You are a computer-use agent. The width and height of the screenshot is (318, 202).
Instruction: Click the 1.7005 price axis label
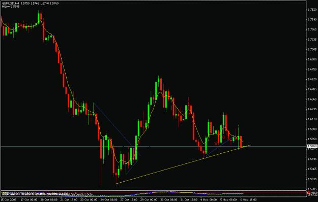(312, 49)
